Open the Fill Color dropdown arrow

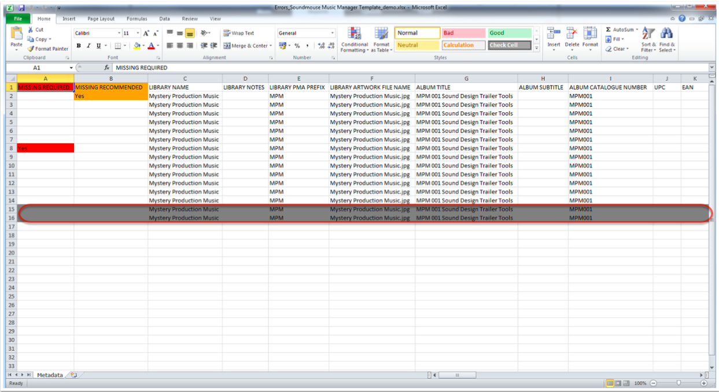(143, 46)
